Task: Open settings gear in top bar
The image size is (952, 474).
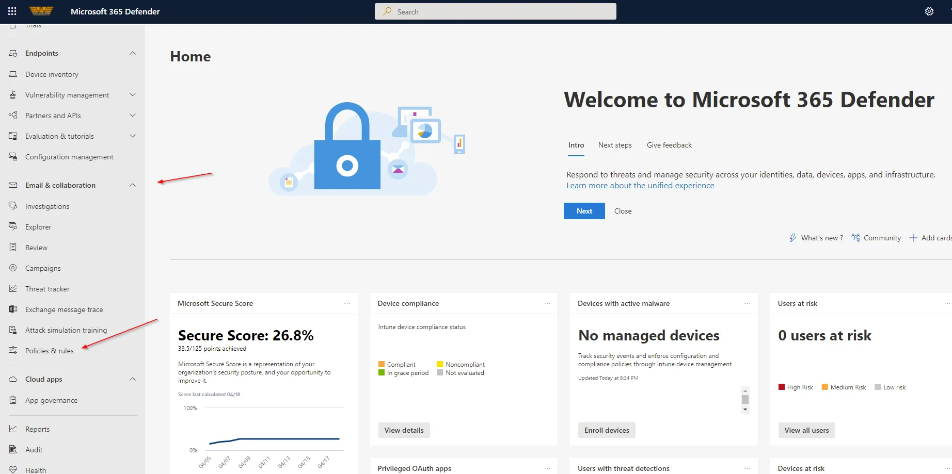Action: point(929,11)
